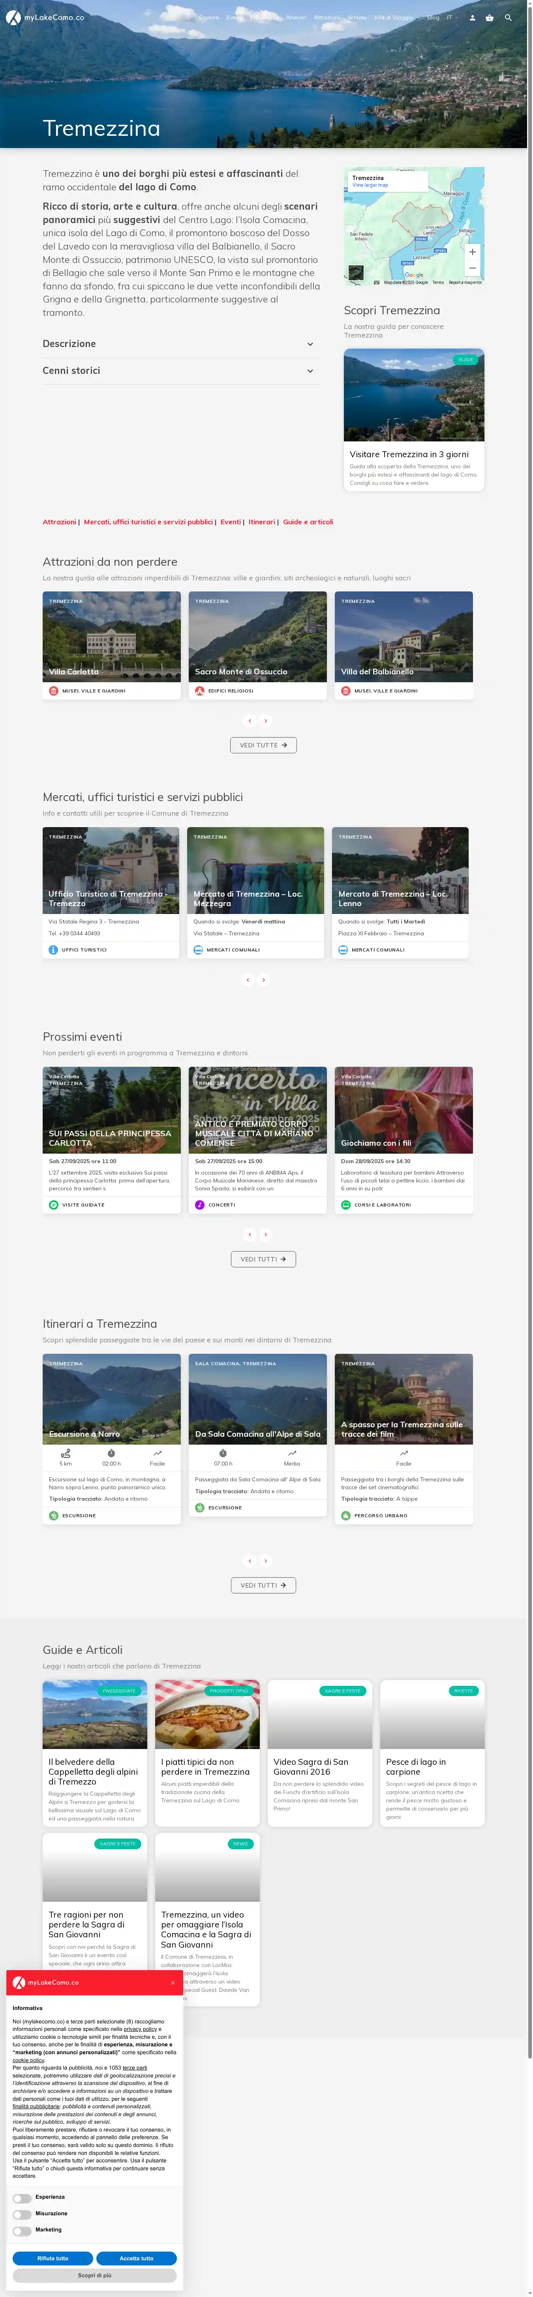The width and height of the screenshot is (533, 2297).
Task: Open the IT language dropdown
Action: (451, 18)
